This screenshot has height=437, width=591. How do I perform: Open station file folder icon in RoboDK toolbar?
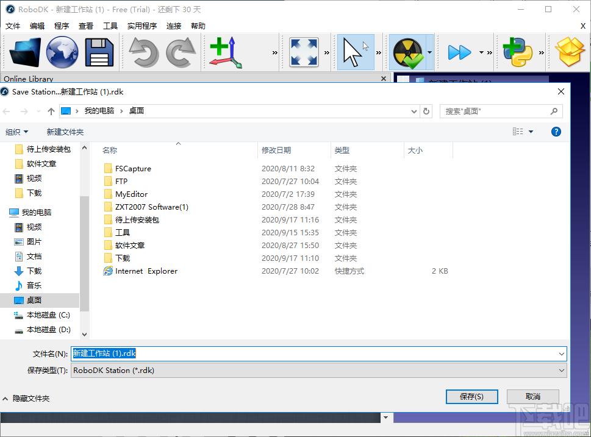(x=24, y=52)
